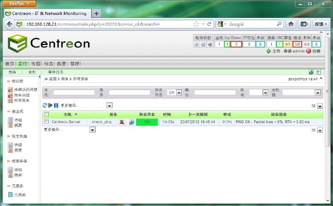This screenshot has height=206, width=333.
Task: Open the browser Home button
Action: tap(291, 24)
